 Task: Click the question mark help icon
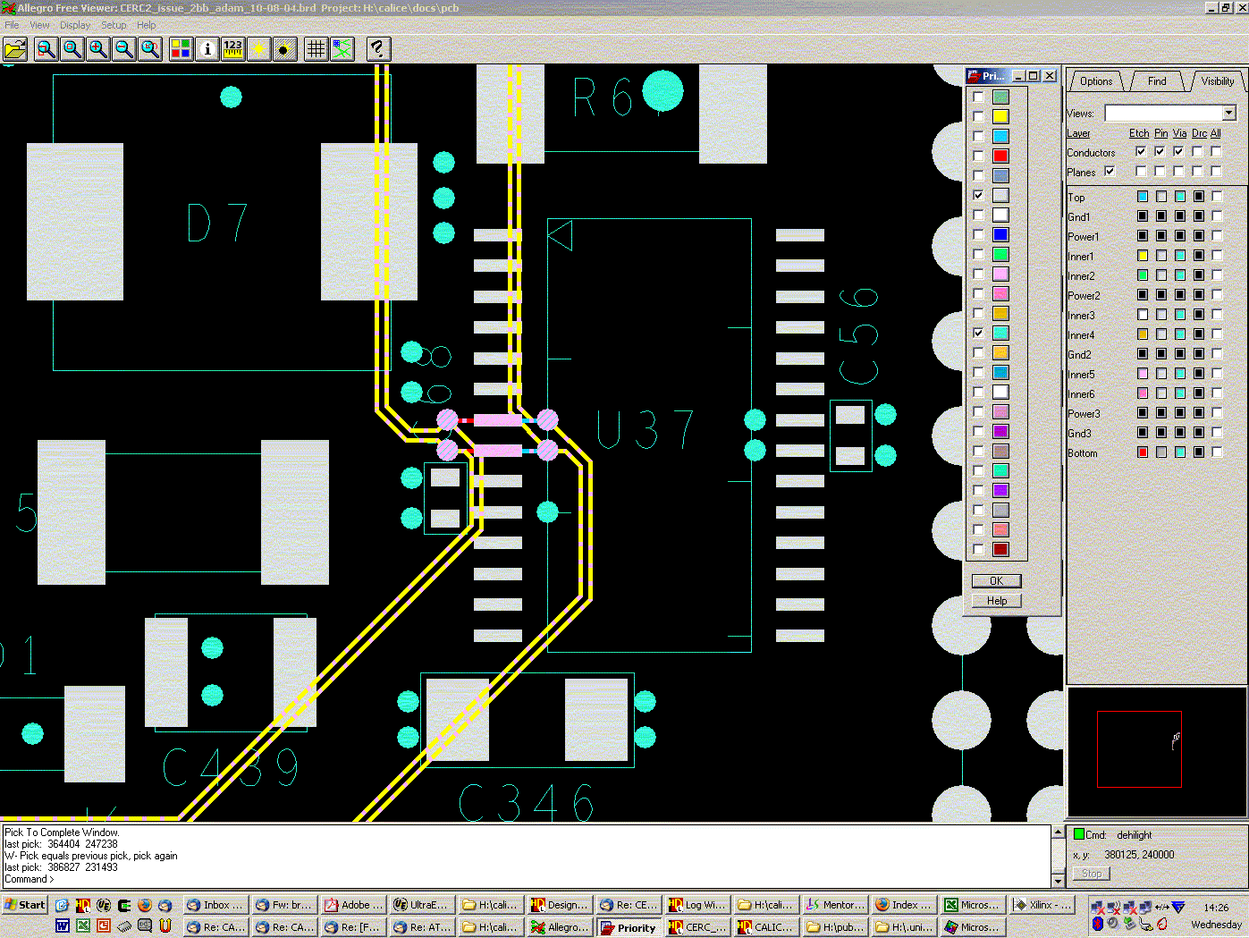(378, 49)
